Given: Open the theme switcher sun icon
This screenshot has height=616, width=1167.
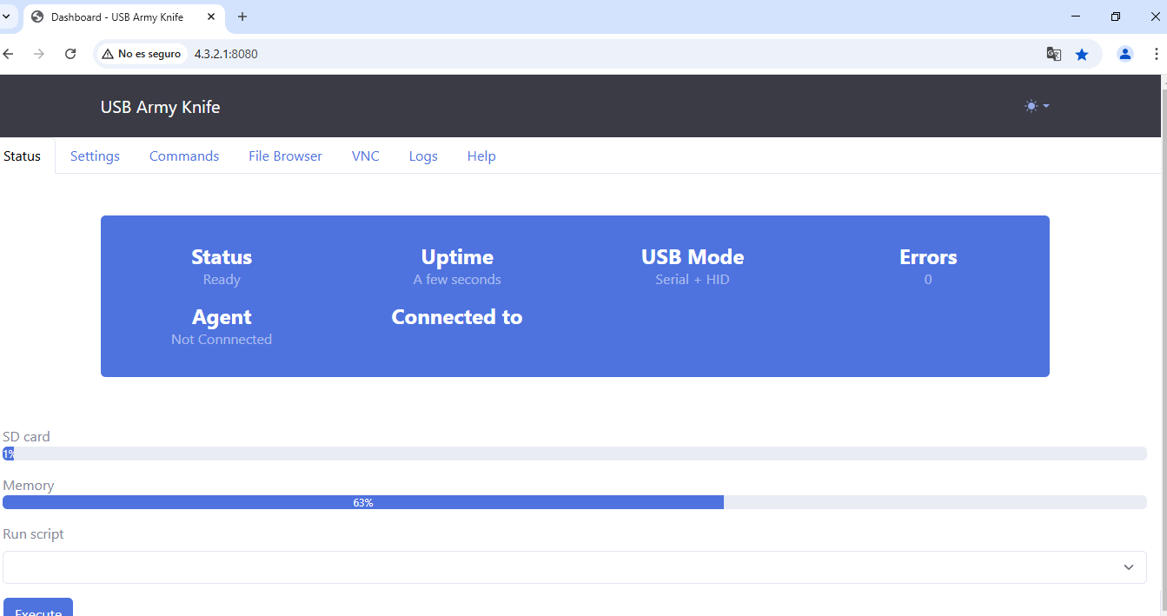Looking at the screenshot, I should (x=1036, y=106).
